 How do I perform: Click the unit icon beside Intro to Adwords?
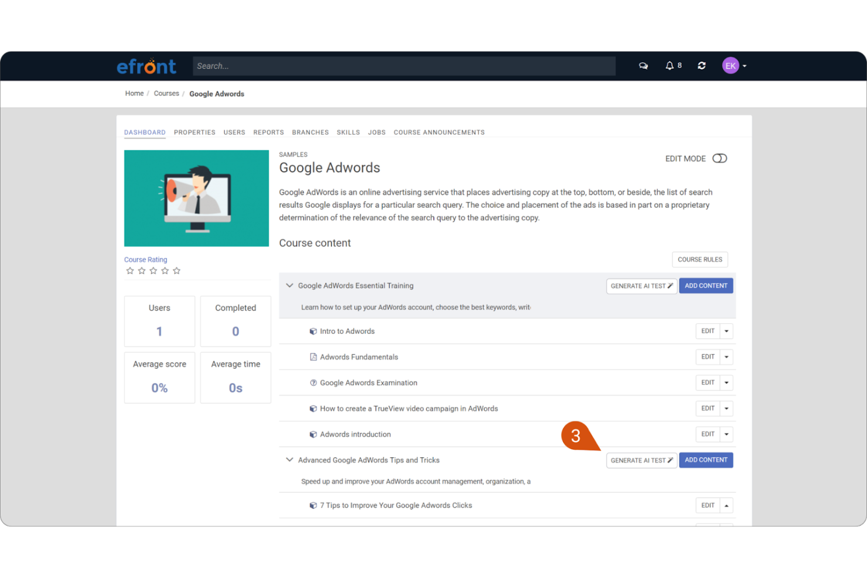tap(313, 331)
